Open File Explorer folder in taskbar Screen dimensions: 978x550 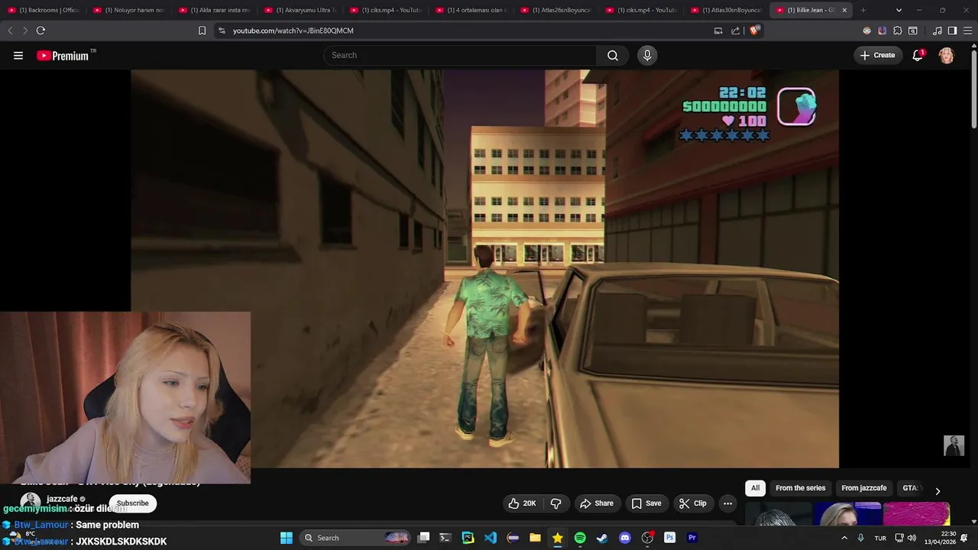(x=535, y=538)
